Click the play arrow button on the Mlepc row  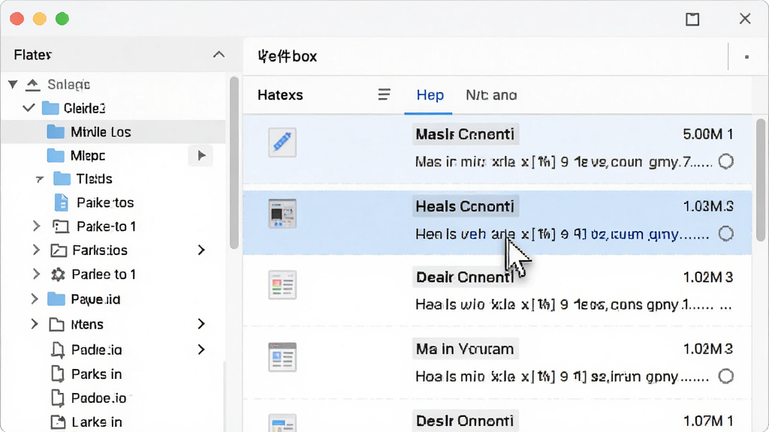[201, 156]
